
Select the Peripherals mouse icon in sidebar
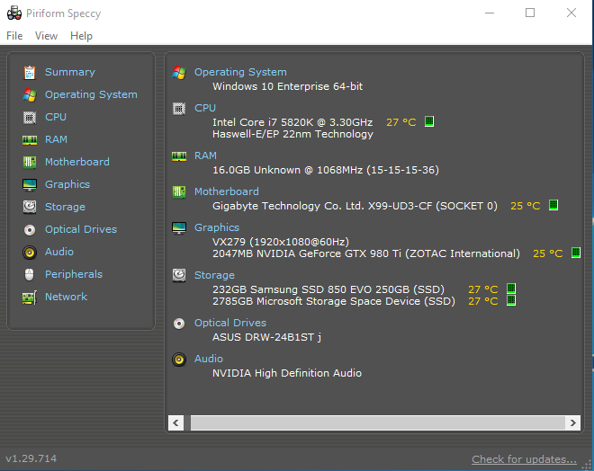click(x=29, y=274)
